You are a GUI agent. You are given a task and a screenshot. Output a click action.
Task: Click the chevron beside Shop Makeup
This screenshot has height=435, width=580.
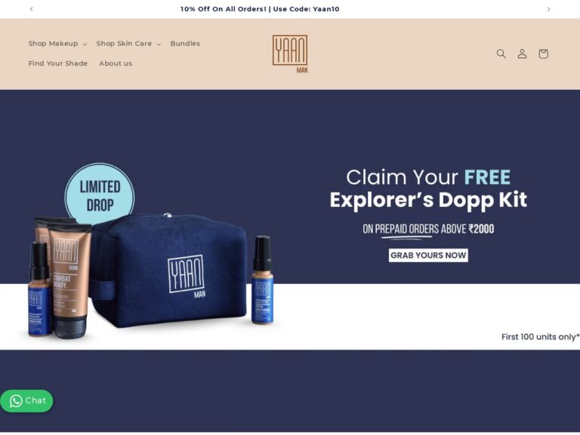[x=85, y=44]
